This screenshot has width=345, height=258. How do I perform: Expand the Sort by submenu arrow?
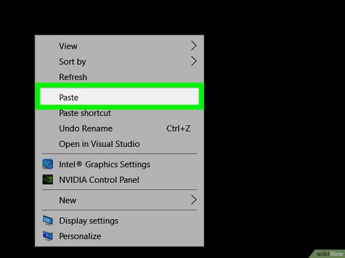193,61
